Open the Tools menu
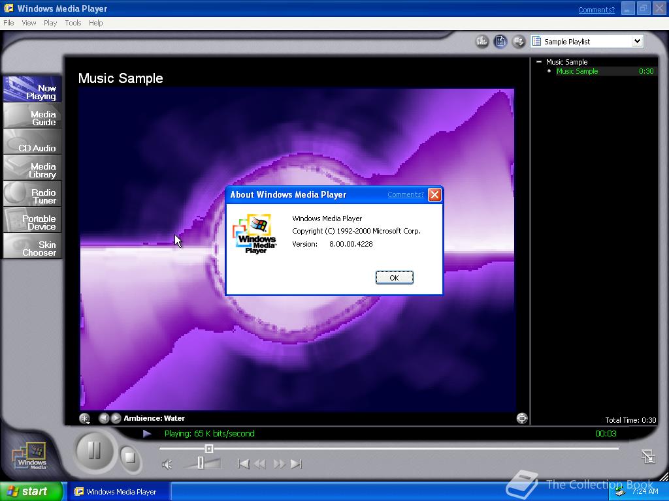The width and height of the screenshot is (669, 501). [x=73, y=23]
